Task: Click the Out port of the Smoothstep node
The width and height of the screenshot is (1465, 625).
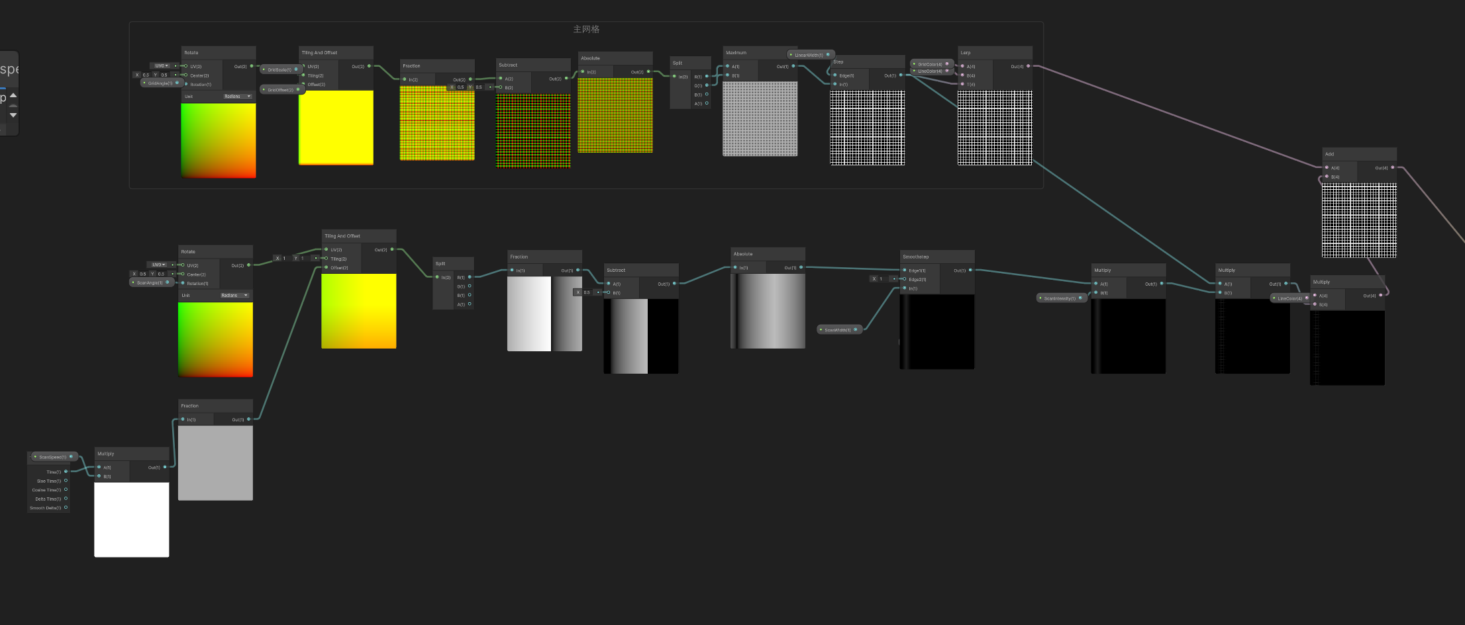Action: pyautogui.click(x=970, y=270)
